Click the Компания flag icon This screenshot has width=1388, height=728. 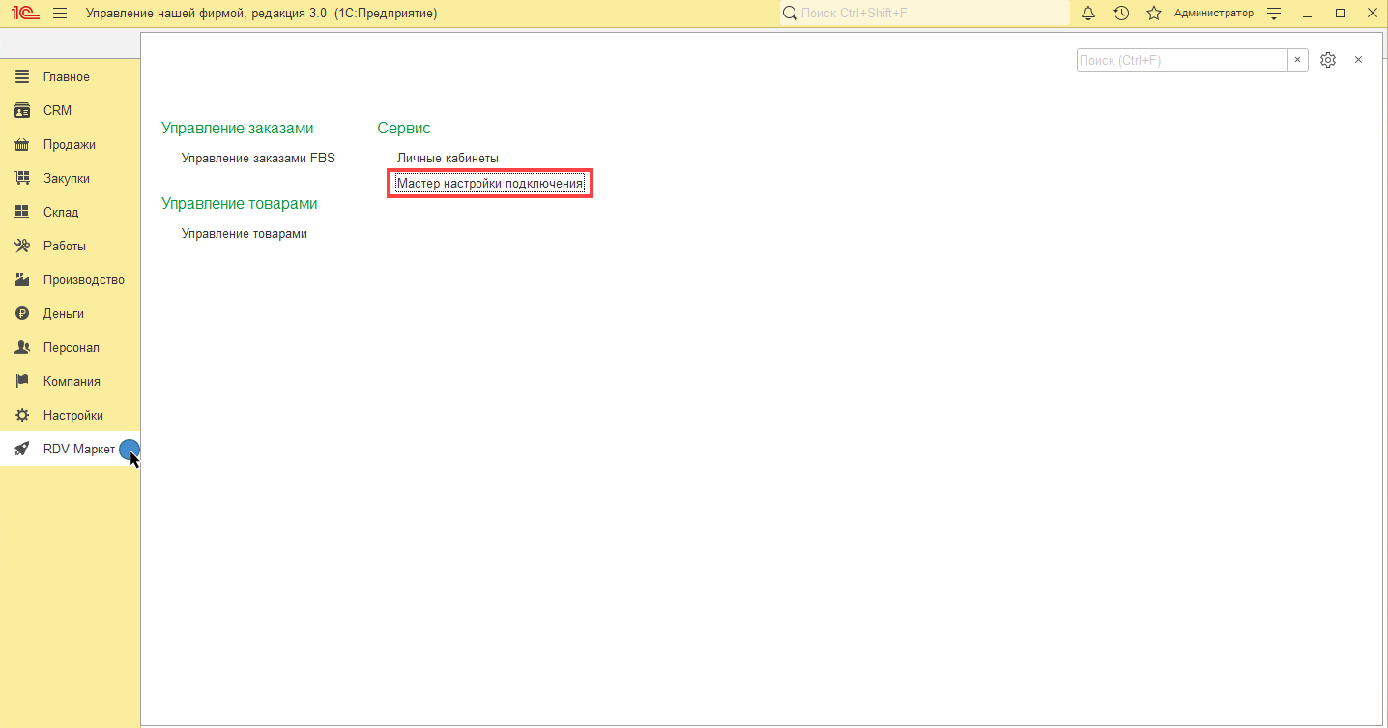(22, 381)
